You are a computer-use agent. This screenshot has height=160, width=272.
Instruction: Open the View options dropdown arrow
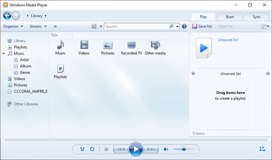[x=101, y=26]
